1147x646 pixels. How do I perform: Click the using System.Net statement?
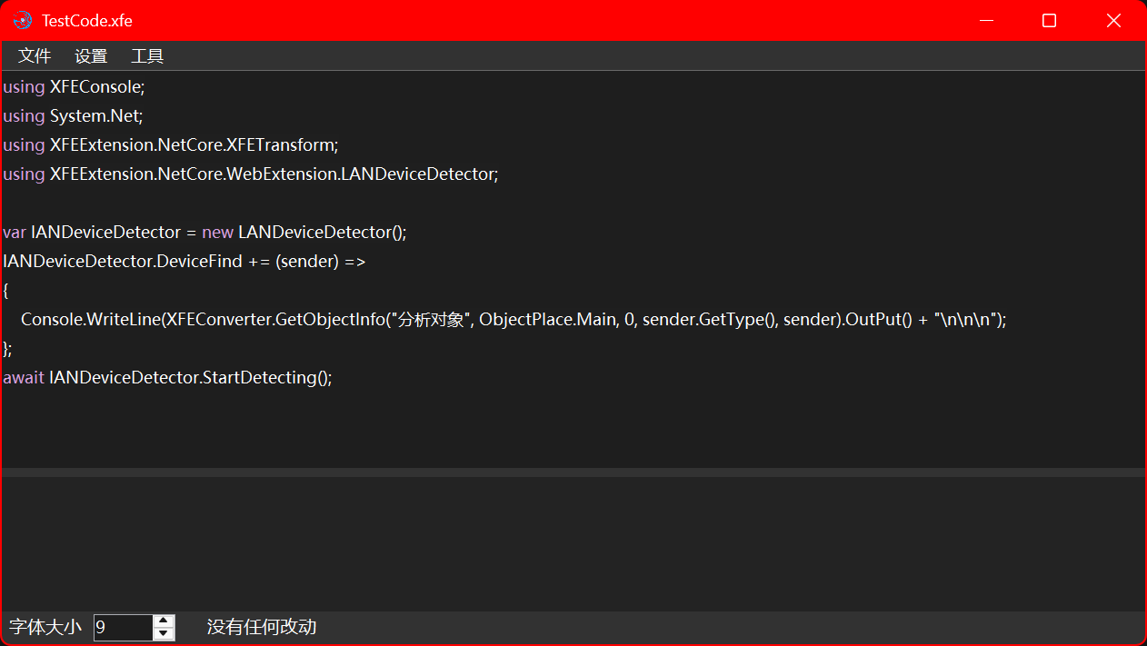(71, 115)
